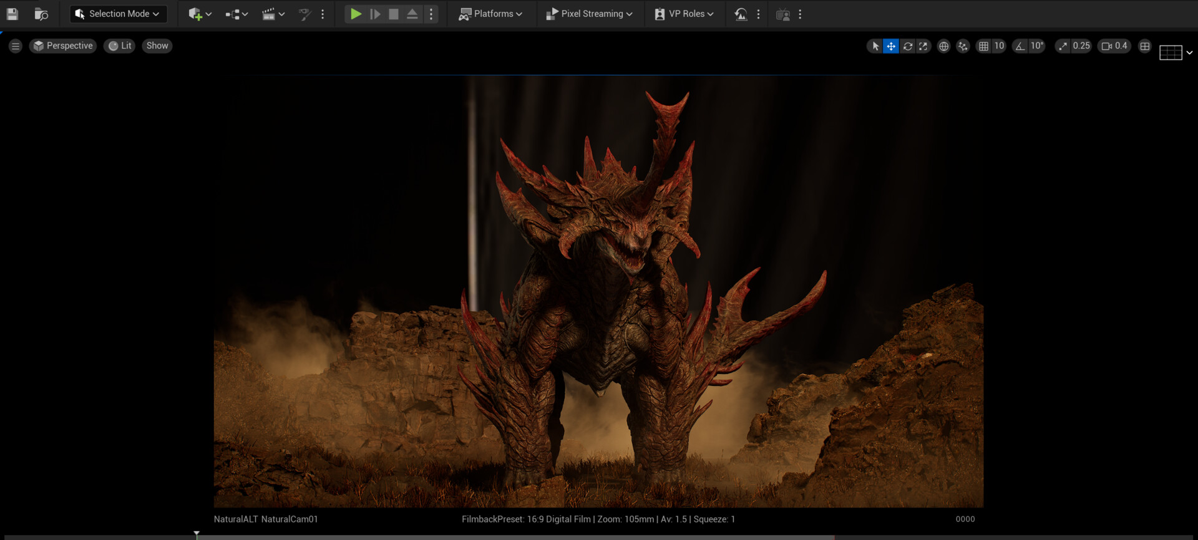Toggle scale snapping icon
The height and width of the screenshot is (540, 1198).
coord(1063,46)
